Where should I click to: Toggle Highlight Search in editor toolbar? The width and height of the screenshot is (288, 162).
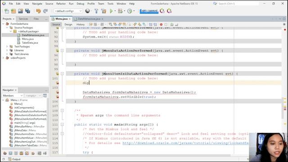click(124, 24)
